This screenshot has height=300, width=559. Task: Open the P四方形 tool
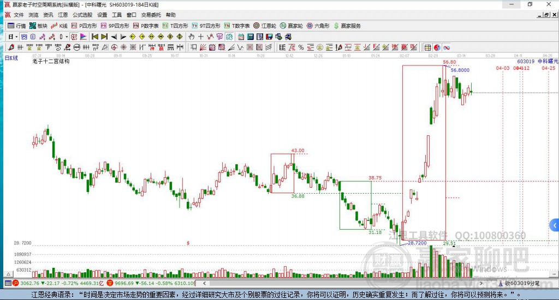(84, 26)
